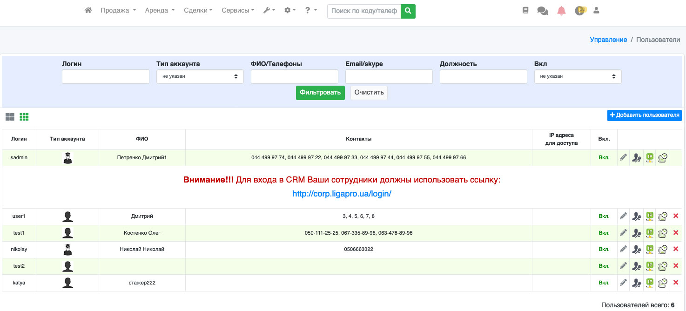This screenshot has width=686, height=311.
Task: Open the Вкл filter dropdown
Action: coord(578,76)
